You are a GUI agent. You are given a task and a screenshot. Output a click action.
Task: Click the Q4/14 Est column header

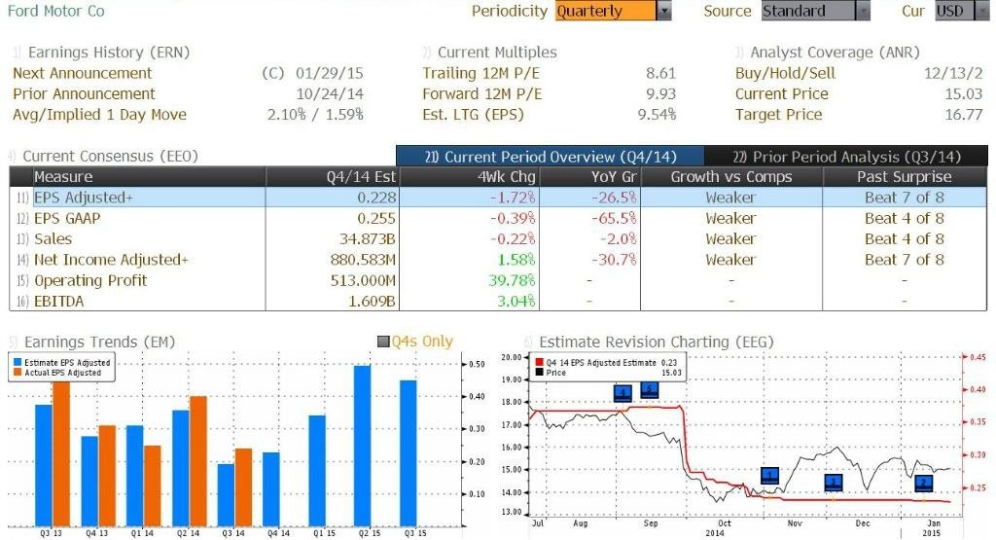[x=333, y=177]
